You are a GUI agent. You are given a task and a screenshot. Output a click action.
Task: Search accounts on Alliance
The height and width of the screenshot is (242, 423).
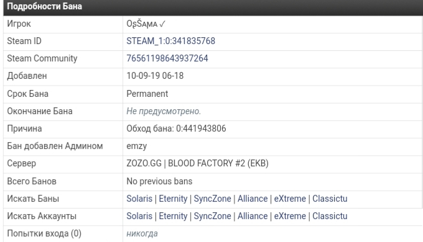point(253,216)
